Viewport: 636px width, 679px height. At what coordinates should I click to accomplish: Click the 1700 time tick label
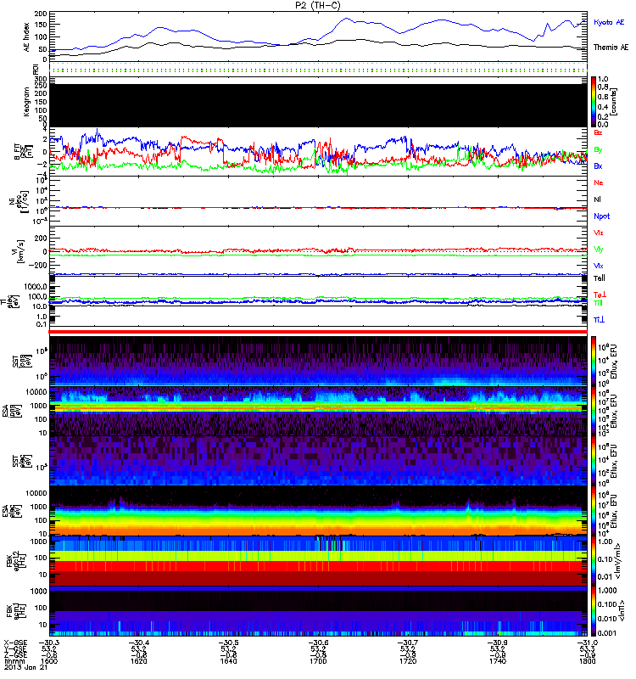coord(317,661)
